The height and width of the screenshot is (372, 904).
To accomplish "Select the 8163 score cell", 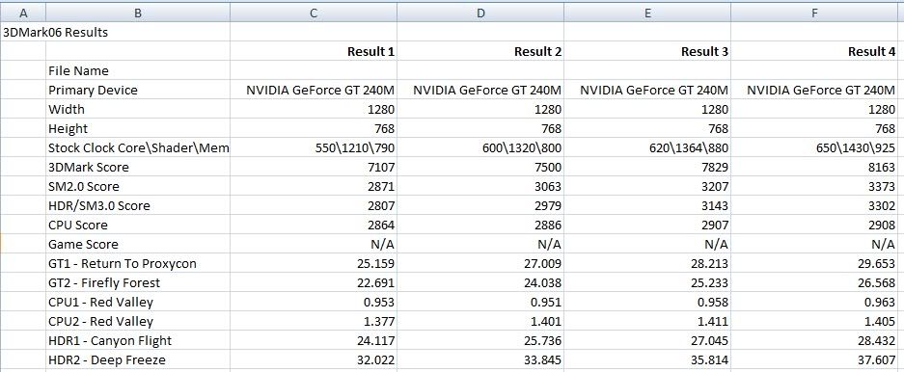I will click(814, 167).
